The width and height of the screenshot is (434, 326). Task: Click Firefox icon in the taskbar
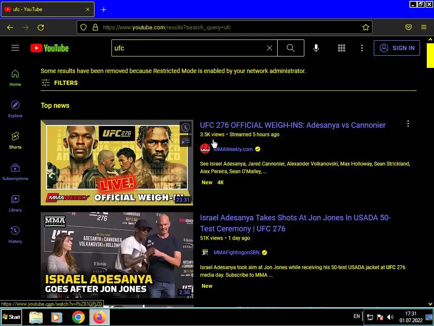pyautogui.click(x=99, y=317)
